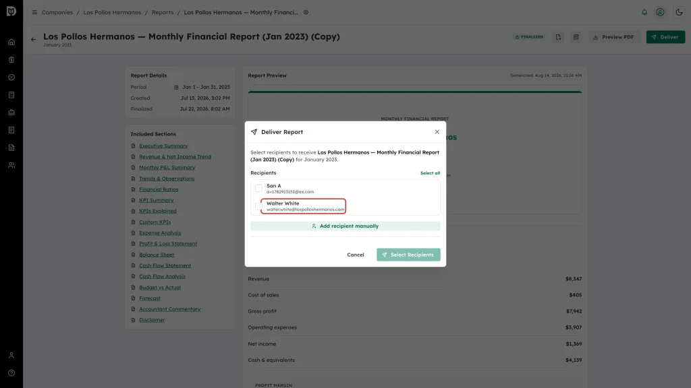This screenshot has width=691, height=388.
Task: Click the Net income row label
Action: coord(262,344)
